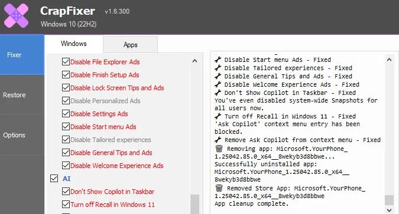Click the wrench icon beside 'Remove Ask Copilot from context menu'

218,140
